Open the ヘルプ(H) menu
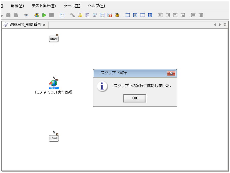Image resolution: width=230 pixels, height=173 pixels. [96, 6]
